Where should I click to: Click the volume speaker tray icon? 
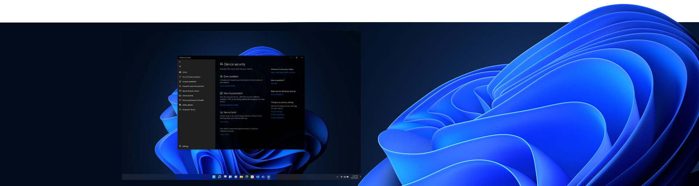[x=345, y=177]
